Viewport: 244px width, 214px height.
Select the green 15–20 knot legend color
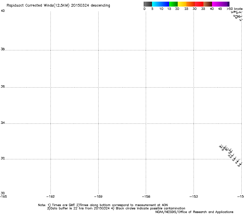click(x=173, y=4)
